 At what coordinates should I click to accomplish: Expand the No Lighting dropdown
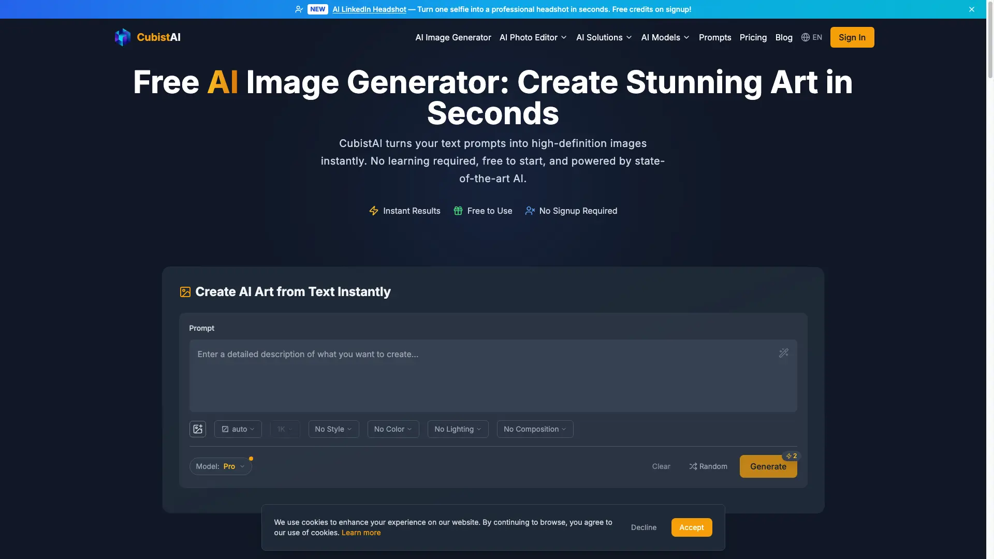458,429
